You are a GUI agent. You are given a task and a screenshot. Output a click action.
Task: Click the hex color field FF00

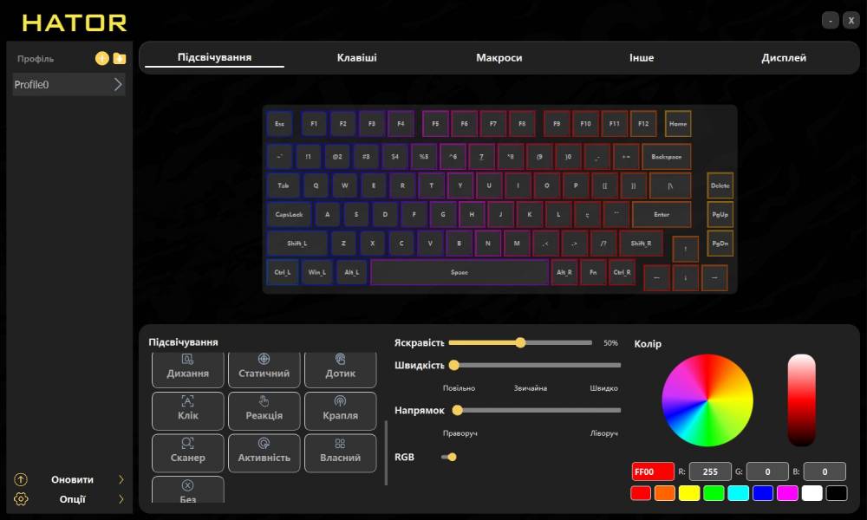pyautogui.click(x=653, y=471)
